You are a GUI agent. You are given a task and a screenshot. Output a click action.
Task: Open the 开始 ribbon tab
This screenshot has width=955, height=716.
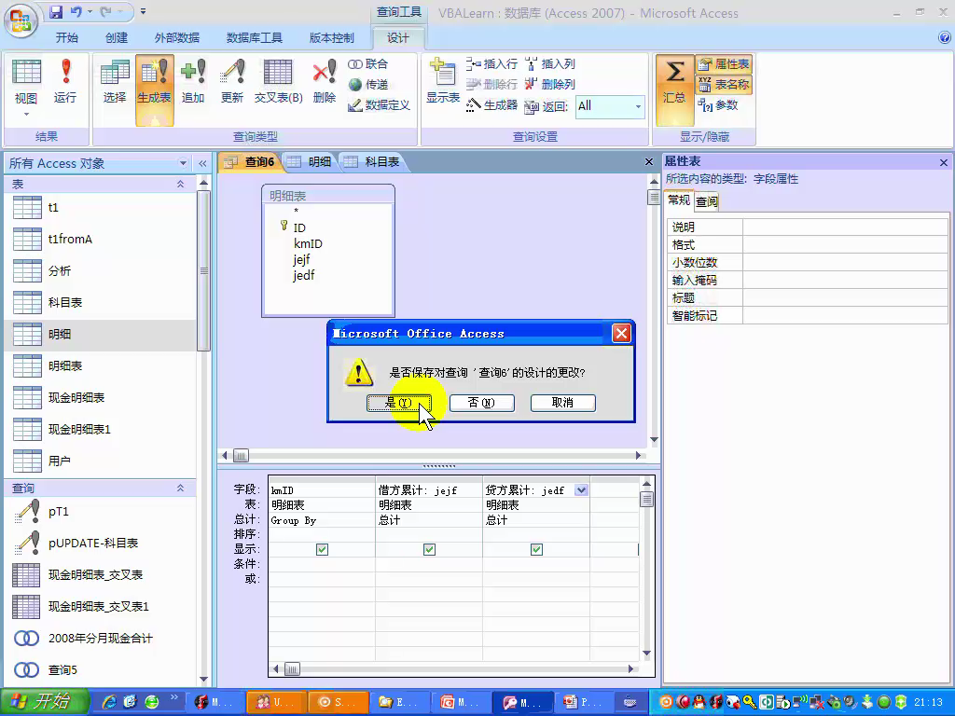click(66, 37)
